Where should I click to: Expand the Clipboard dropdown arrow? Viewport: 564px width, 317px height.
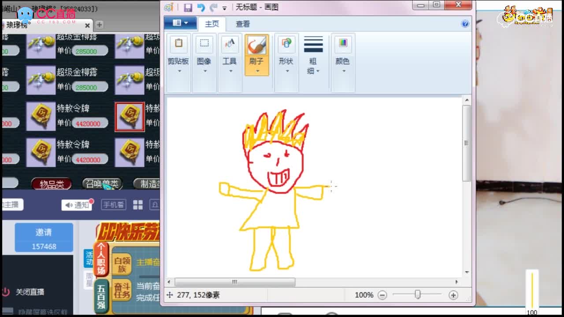coord(179,71)
